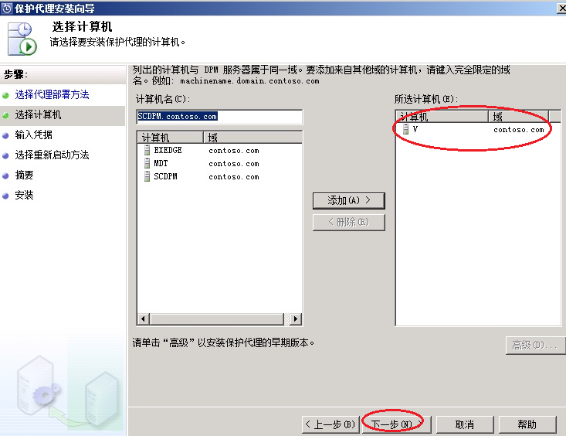
Task: Click right arrow of the computer list scrollbar
Action: coord(296,318)
